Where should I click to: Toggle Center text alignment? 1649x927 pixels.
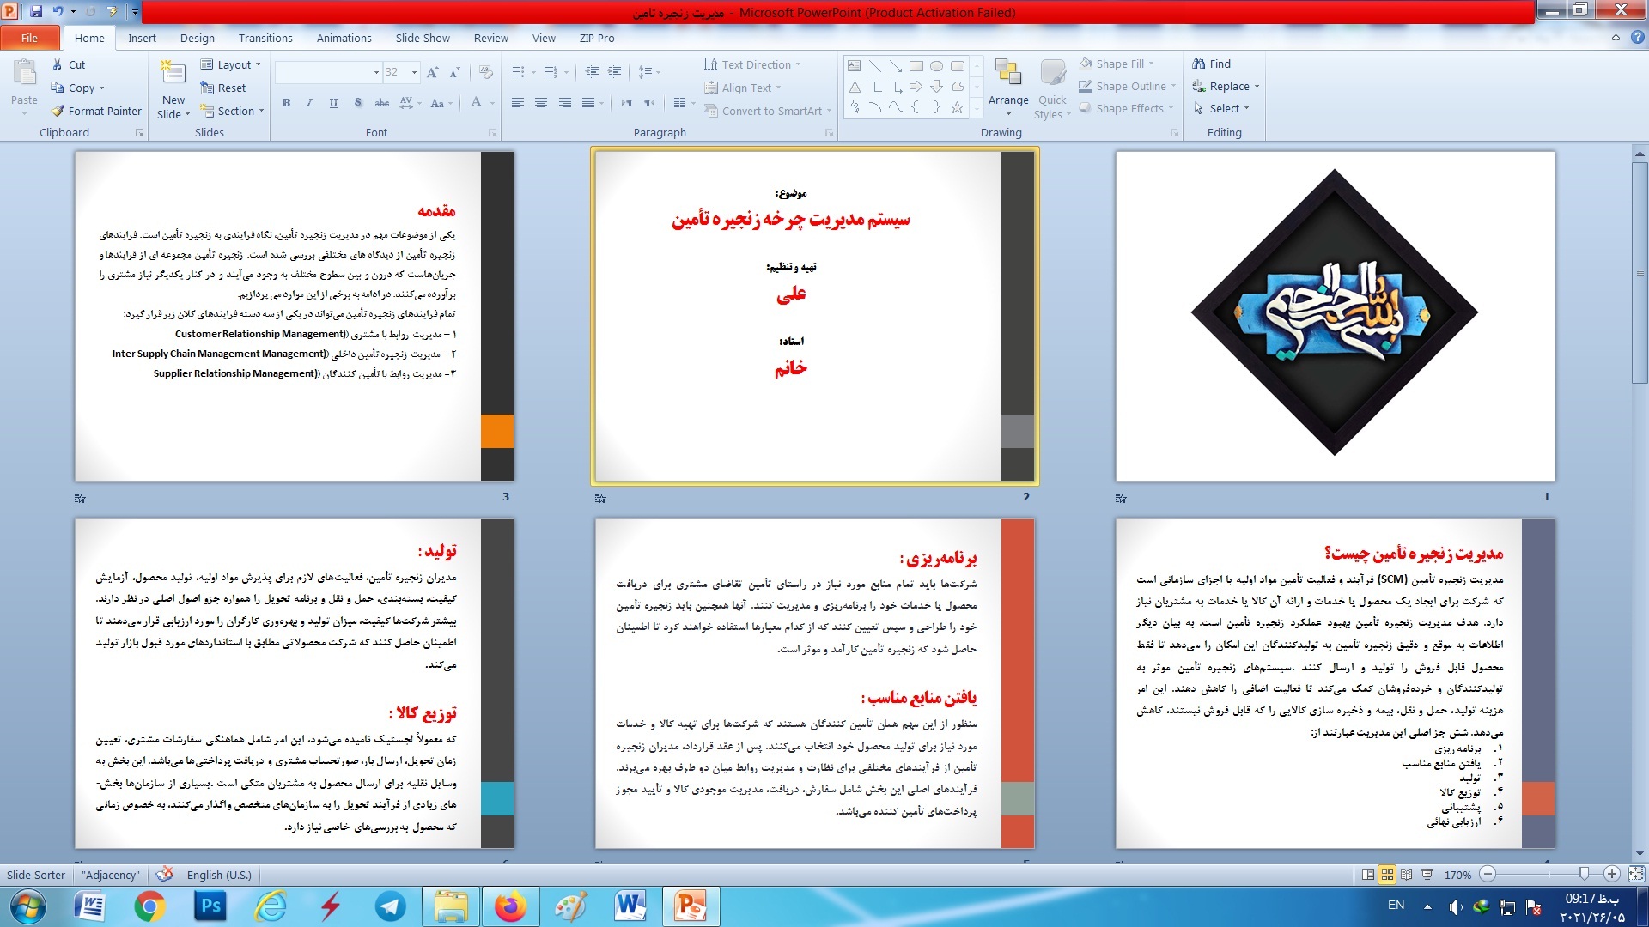[x=541, y=103]
